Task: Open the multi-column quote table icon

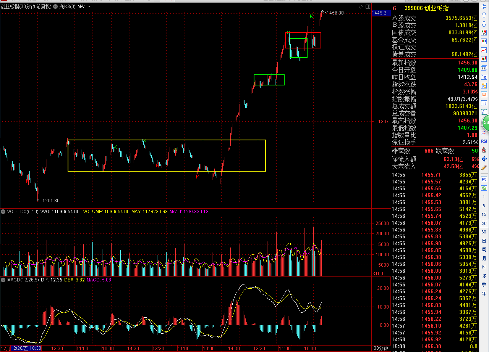Action: pos(484,41)
